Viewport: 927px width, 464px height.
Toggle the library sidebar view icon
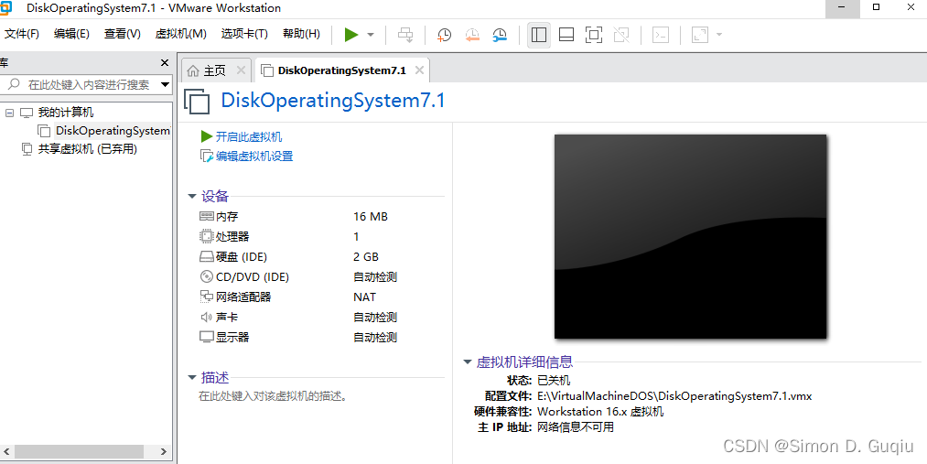point(539,35)
